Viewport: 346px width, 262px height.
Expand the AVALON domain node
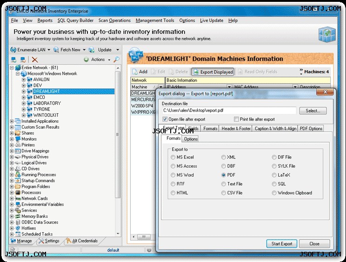(x=24, y=79)
